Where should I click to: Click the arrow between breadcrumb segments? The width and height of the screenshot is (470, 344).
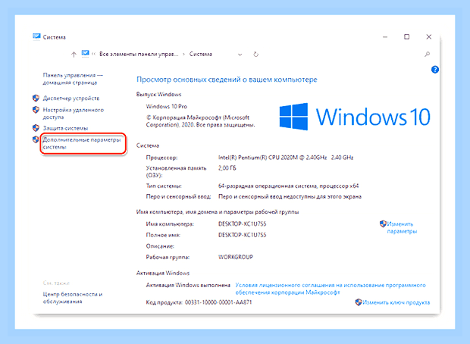(x=183, y=55)
